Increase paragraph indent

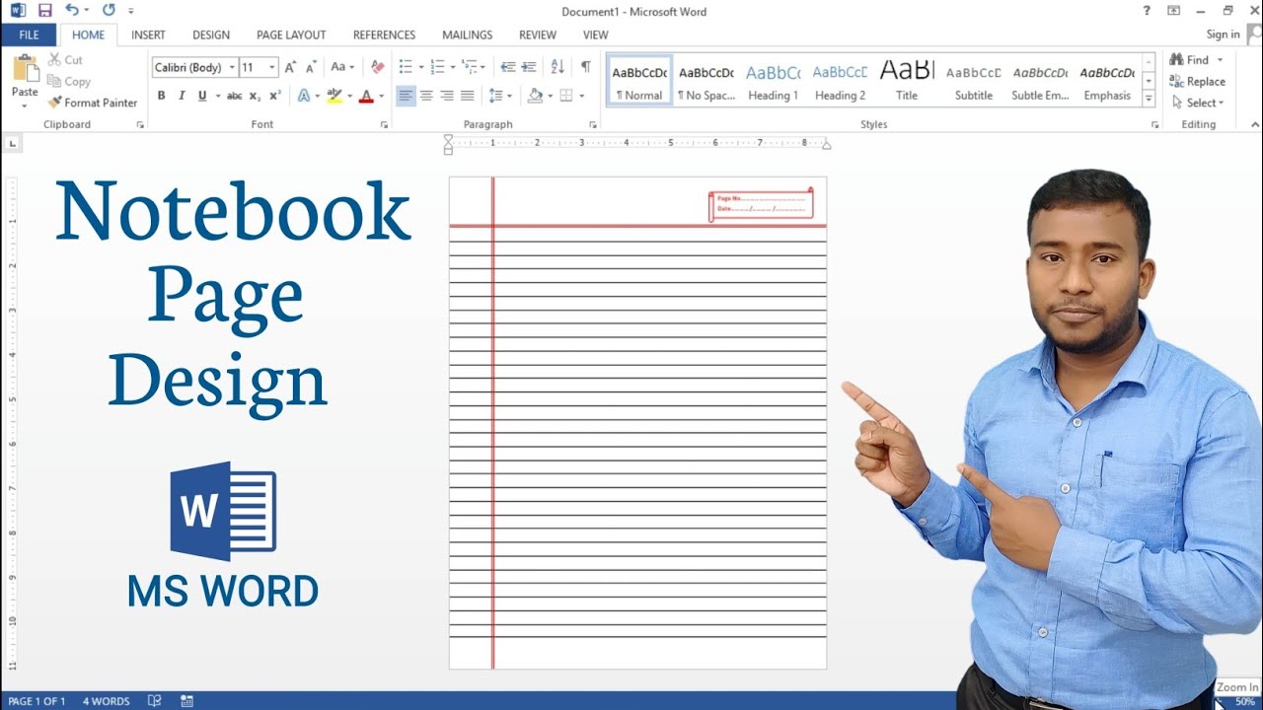point(529,67)
